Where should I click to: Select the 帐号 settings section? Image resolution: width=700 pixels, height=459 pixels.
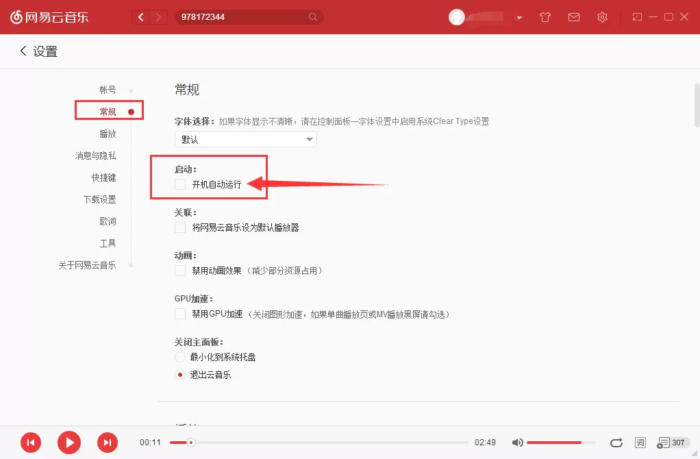(x=108, y=90)
